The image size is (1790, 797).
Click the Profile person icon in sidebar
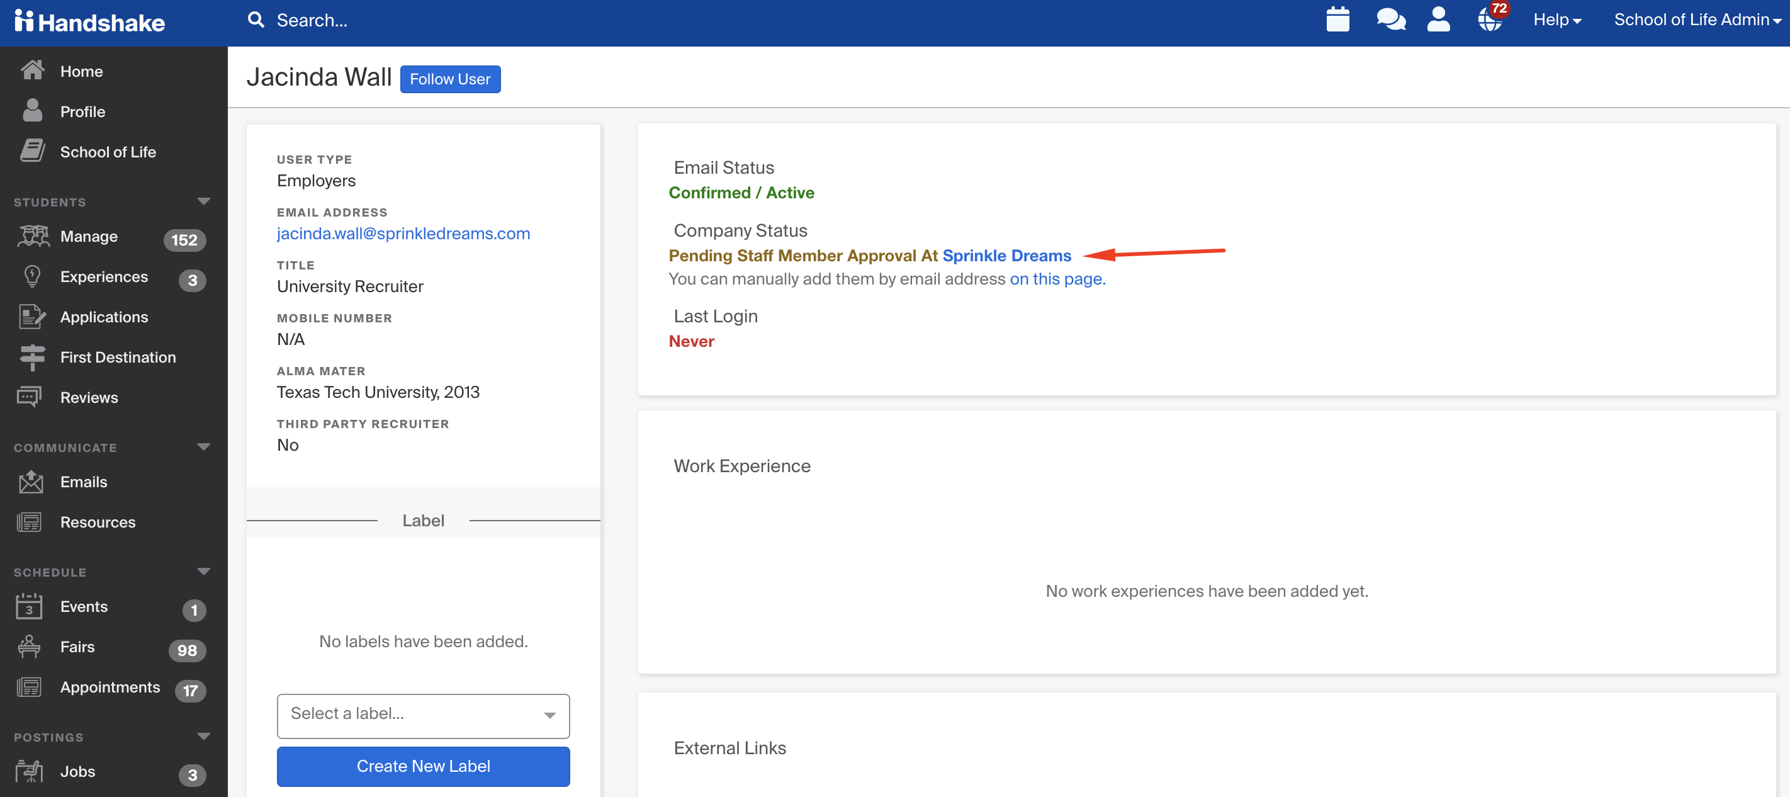pos(32,110)
